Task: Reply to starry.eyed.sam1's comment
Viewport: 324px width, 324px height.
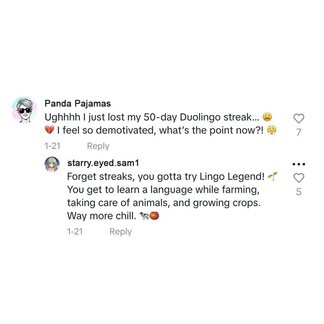Action: coord(120,232)
